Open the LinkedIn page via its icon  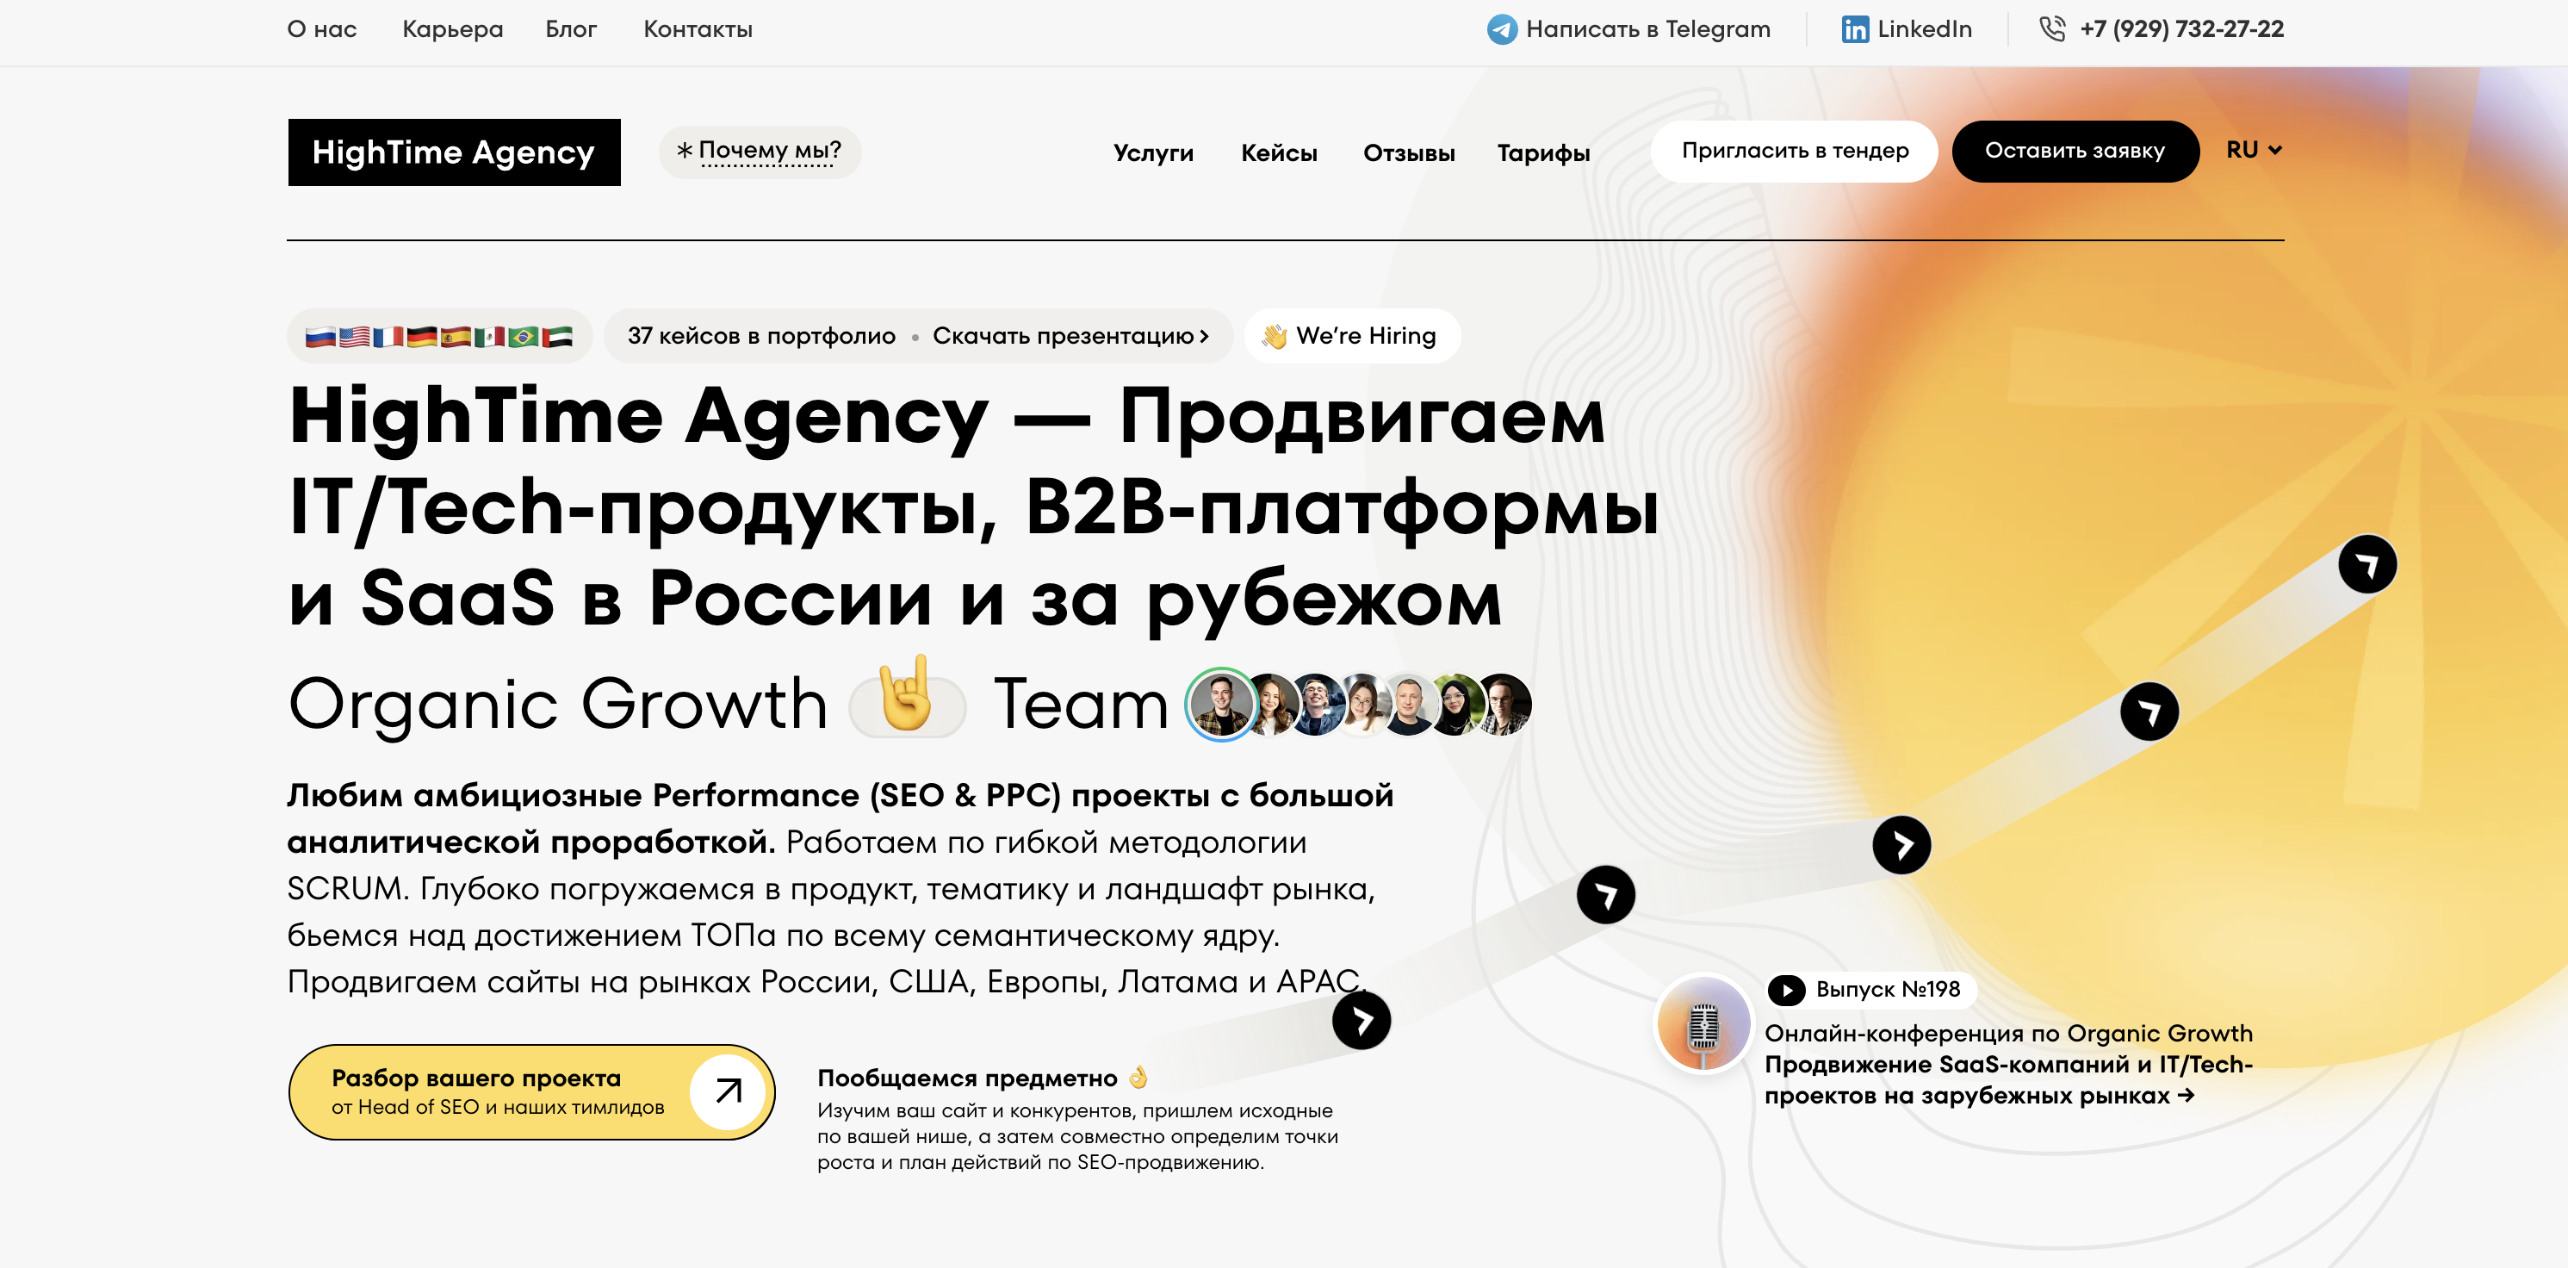click(1856, 29)
